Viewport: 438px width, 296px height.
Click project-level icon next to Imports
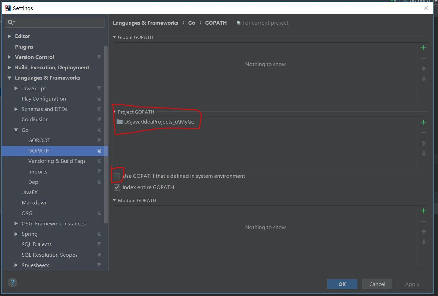[x=99, y=171]
